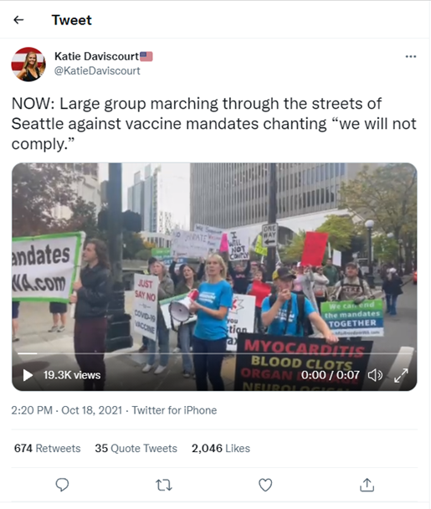Open the Twitter for iPhone source link
Viewport: 431px width, 509px height.
tap(174, 410)
